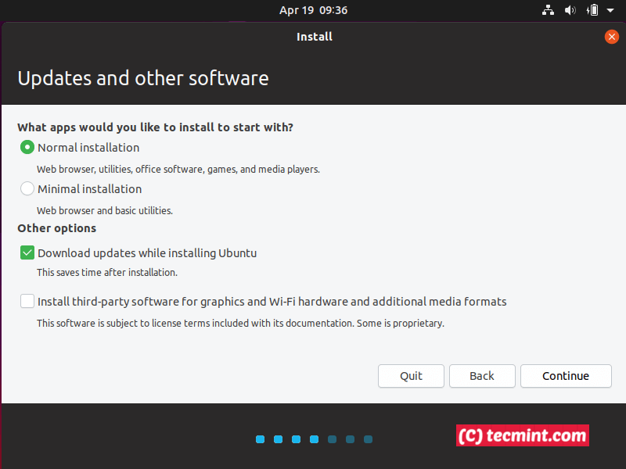Click the 'Updates and other software' title

point(143,78)
